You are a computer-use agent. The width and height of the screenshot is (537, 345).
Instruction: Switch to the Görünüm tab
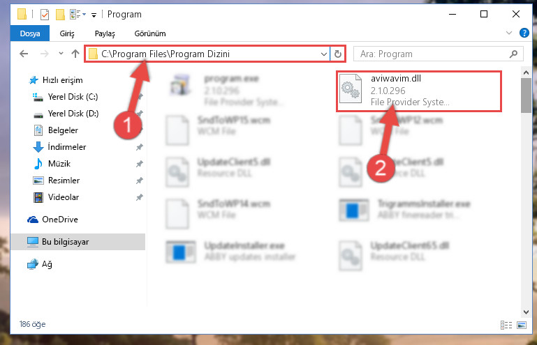150,33
